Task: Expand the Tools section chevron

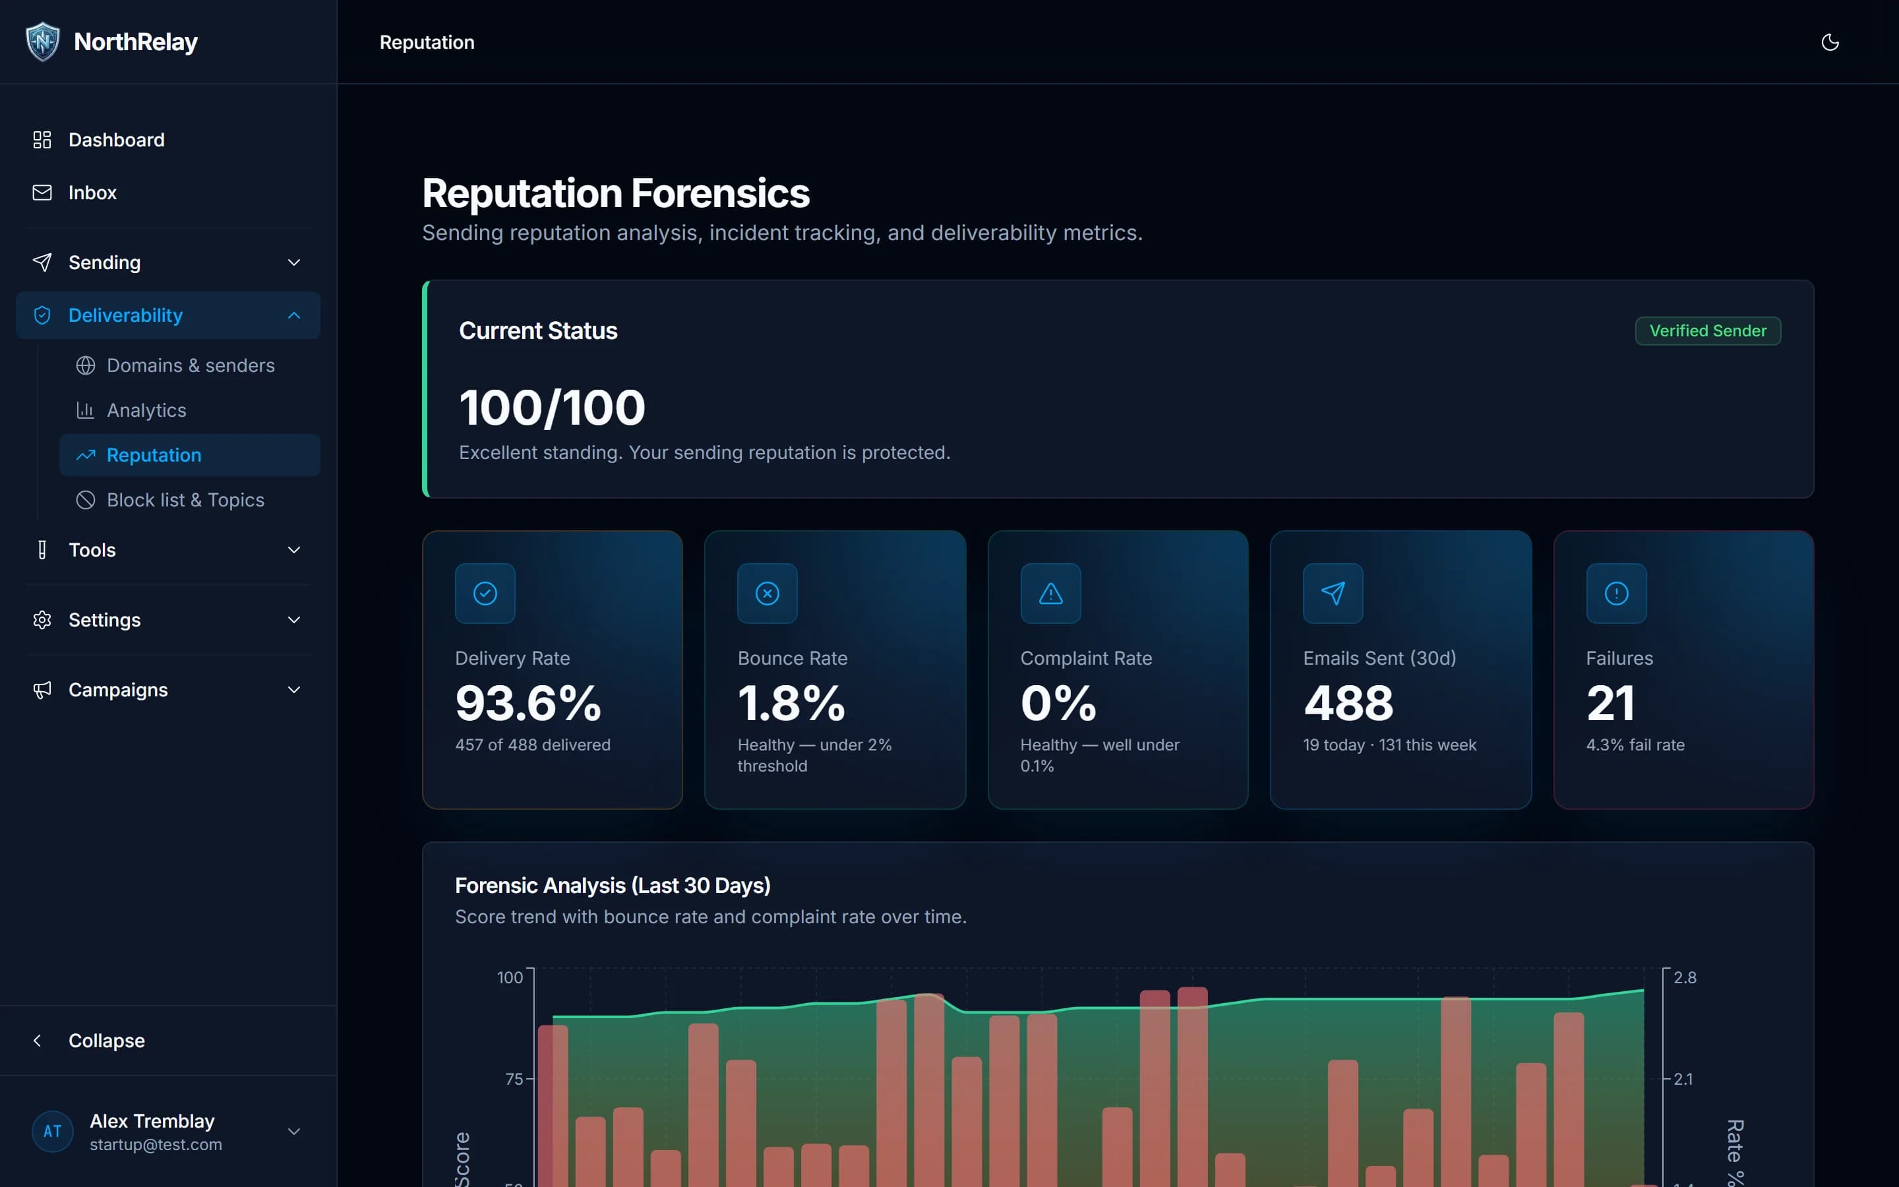Action: pos(294,549)
